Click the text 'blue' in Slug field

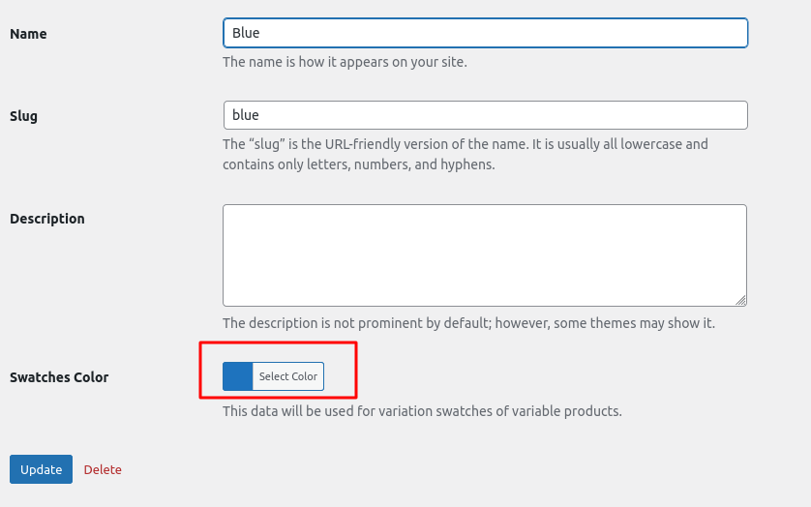coord(246,115)
